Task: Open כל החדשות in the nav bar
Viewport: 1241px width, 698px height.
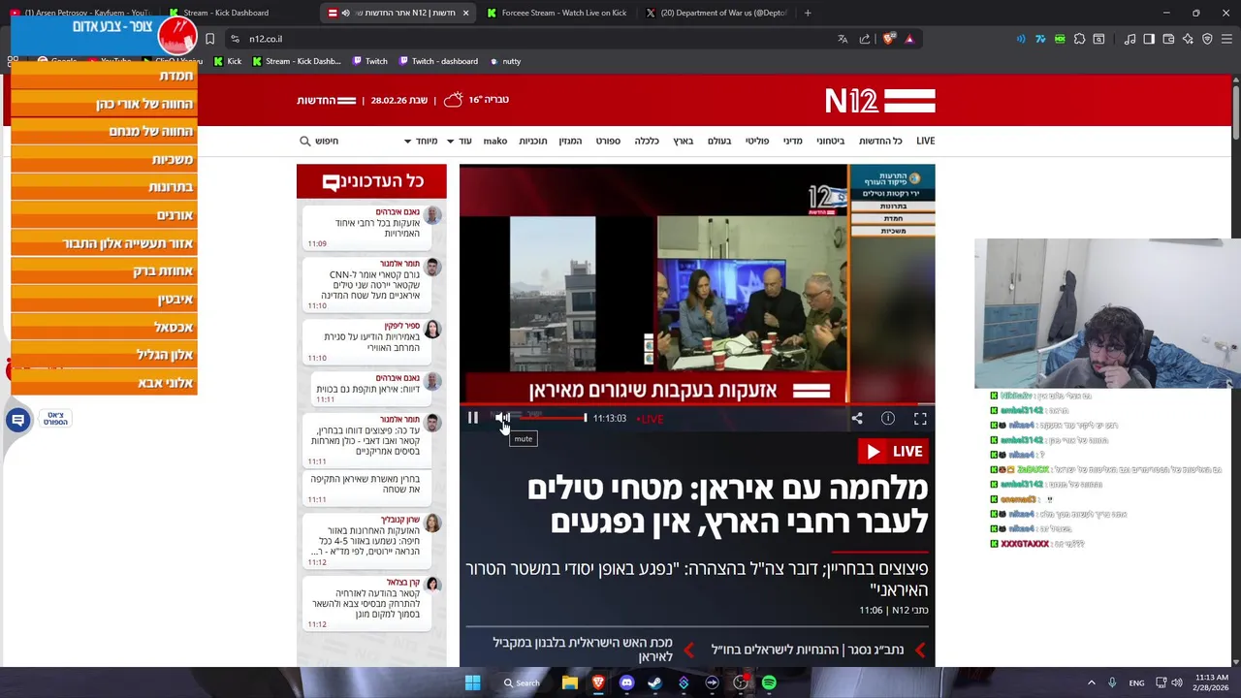Action: tap(880, 141)
